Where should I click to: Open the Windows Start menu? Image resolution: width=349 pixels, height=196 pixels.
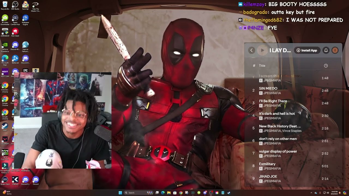coord(120,193)
